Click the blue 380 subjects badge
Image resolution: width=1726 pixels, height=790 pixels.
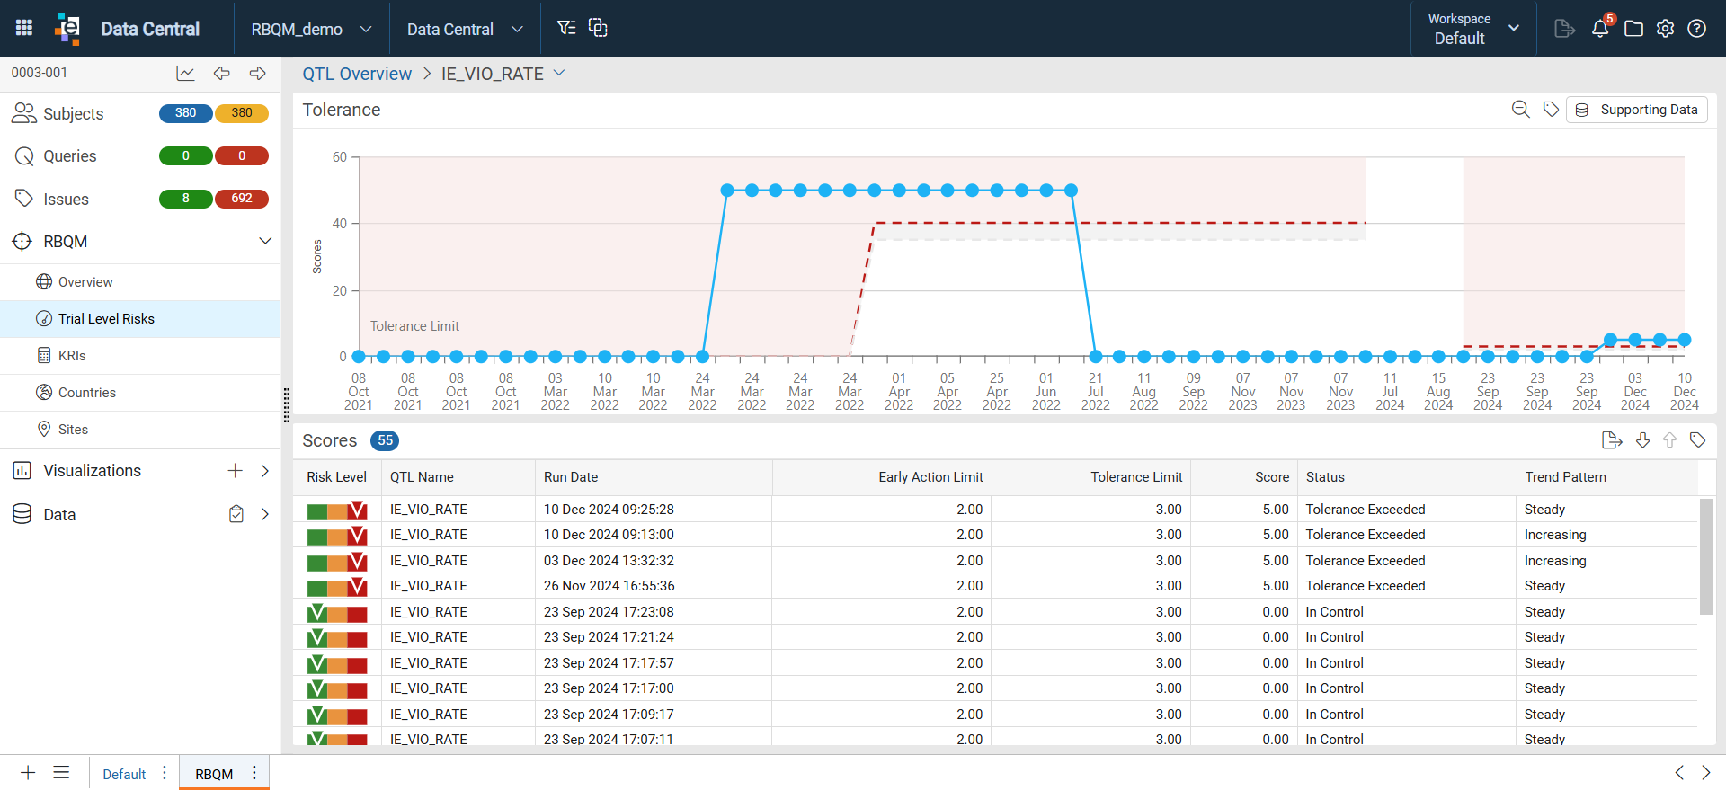click(x=185, y=113)
